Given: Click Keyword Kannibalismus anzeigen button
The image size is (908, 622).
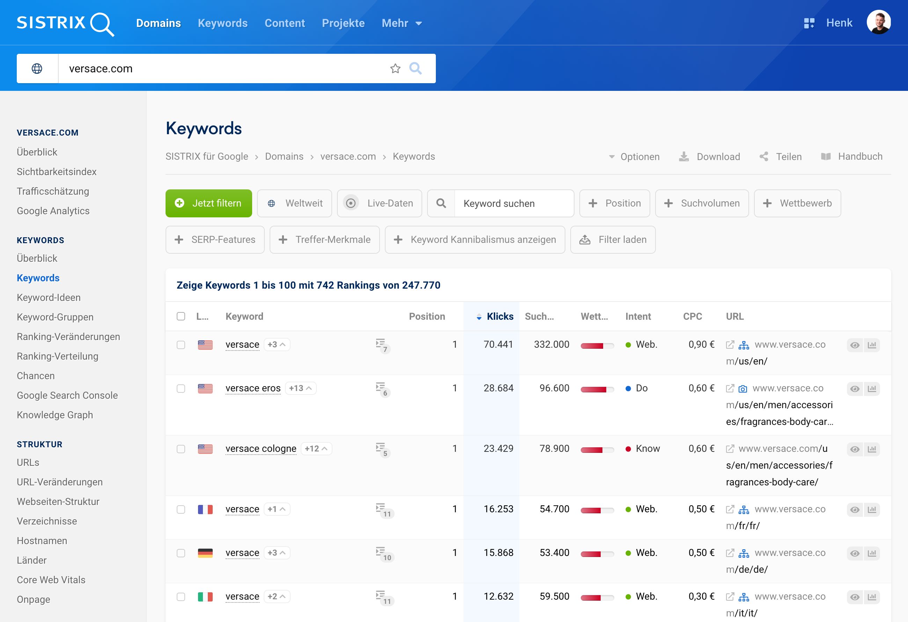Looking at the screenshot, I should 475,240.
